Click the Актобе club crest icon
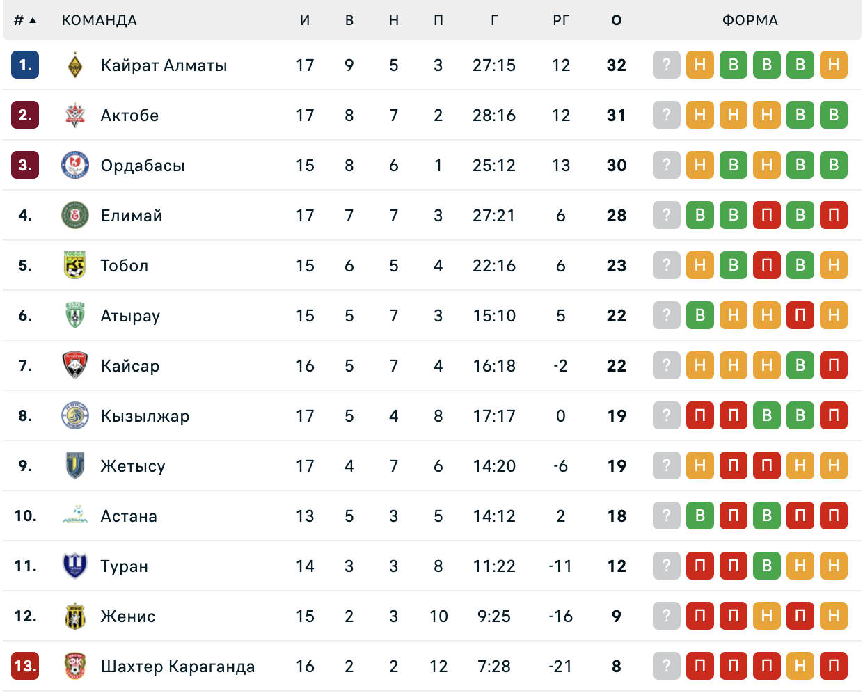Viewport: 863px width, 693px height. pyautogui.click(x=75, y=115)
